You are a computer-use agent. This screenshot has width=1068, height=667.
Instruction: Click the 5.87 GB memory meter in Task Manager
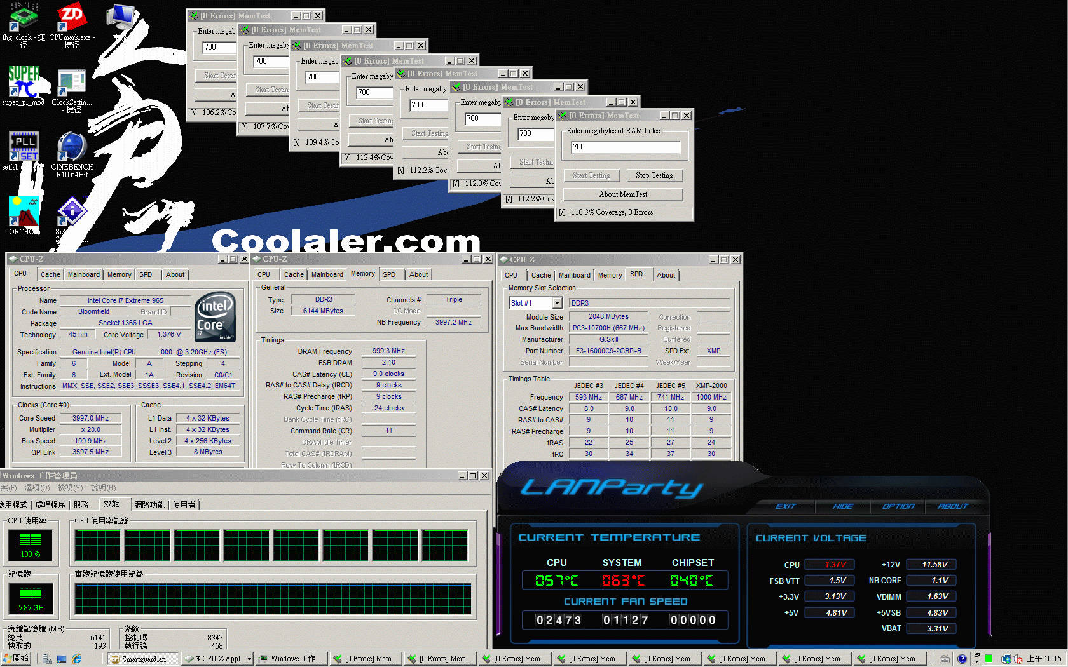(x=30, y=598)
